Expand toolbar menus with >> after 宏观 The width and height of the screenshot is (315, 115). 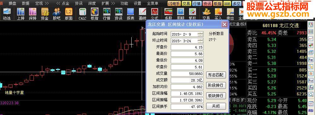(x=47, y=3)
